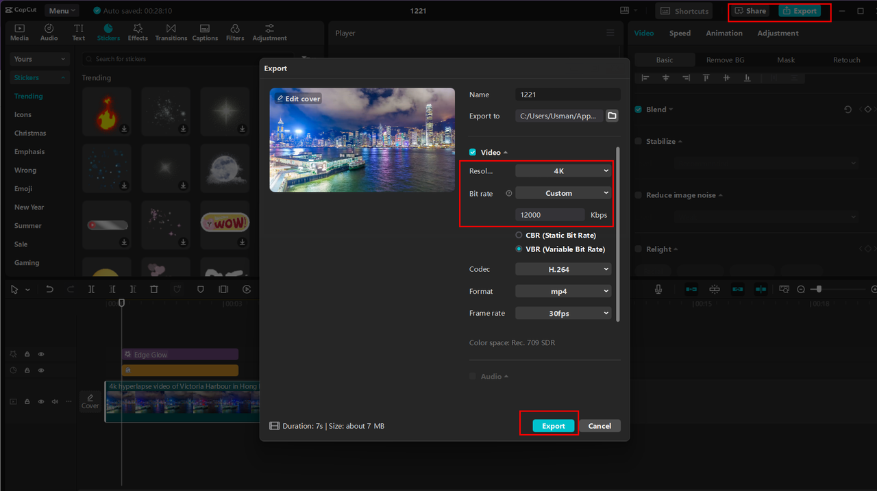Expand the Yours dropdown in sticker sidebar
877x491 pixels.
(40, 59)
